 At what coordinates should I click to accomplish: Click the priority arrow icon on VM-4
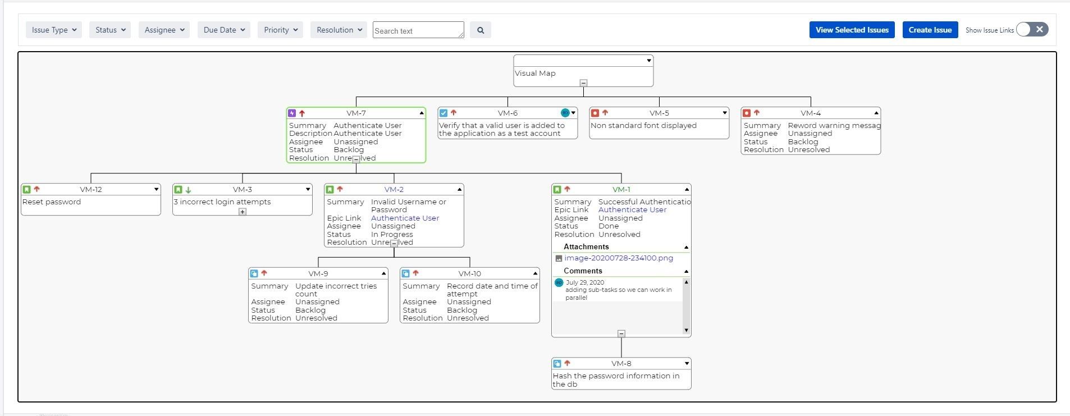pyautogui.click(x=757, y=113)
